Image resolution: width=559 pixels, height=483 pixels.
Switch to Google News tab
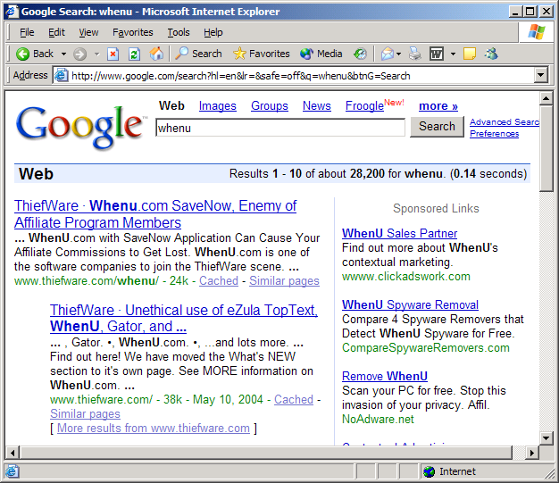317,106
